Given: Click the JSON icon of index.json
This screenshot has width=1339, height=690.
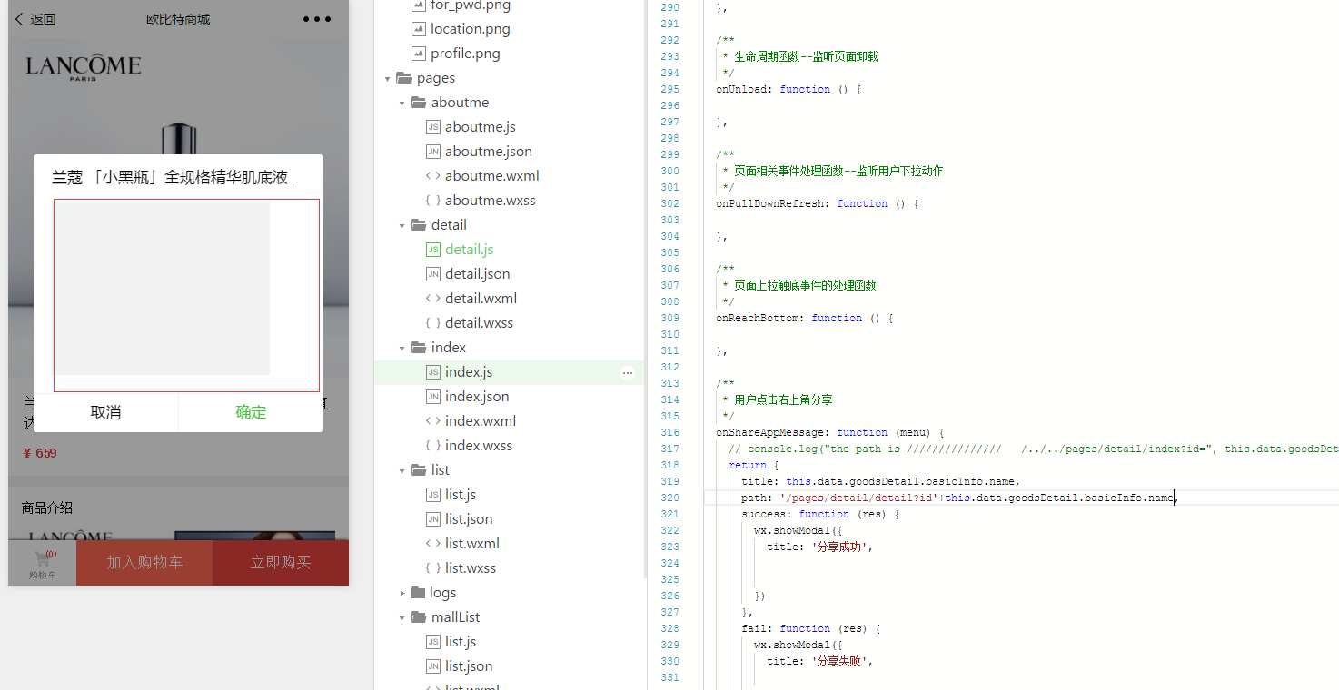Looking at the screenshot, I should [433, 397].
